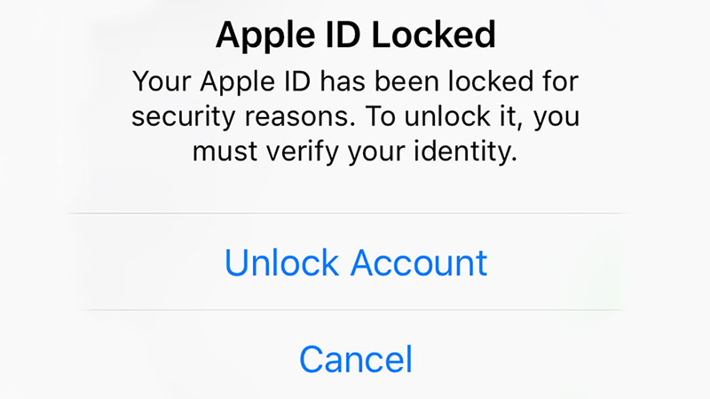Click "must verify your identity" text line
Image resolution: width=710 pixels, height=399 pixels.
(x=355, y=152)
